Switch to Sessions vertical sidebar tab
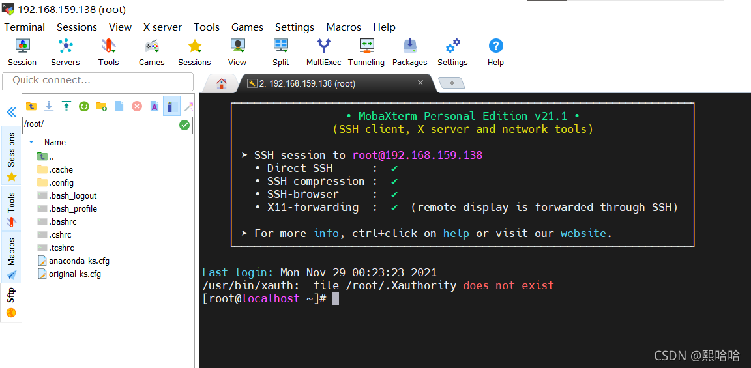Image resolution: width=751 pixels, height=368 pixels. 12,157
